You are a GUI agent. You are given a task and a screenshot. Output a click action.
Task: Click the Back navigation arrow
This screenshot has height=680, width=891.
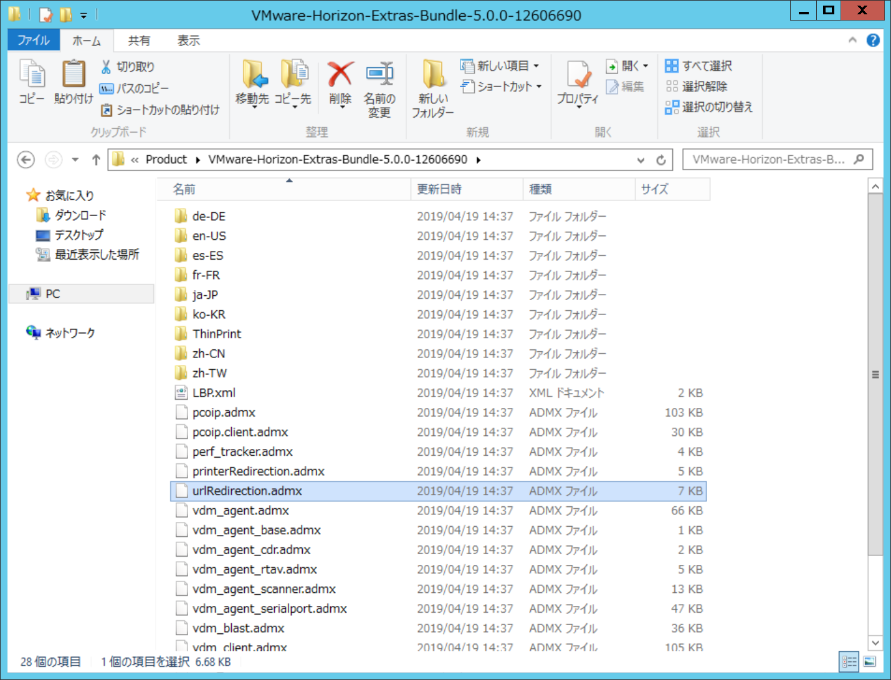point(26,160)
